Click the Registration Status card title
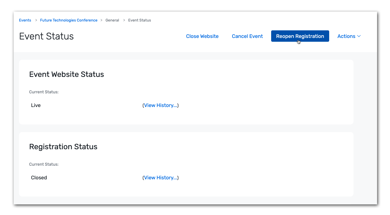390x215 pixels. (63, 147)
